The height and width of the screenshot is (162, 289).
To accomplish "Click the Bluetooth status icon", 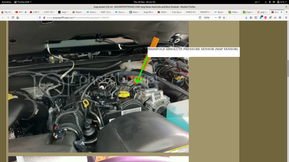I will 270,2.
